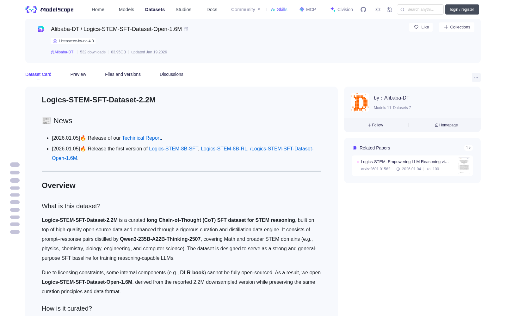This screenshot has width=506, height=316.
Task: Click the paper view count eye icon
Action: click(429, 169)
